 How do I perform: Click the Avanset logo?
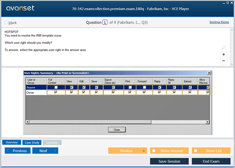20,8
